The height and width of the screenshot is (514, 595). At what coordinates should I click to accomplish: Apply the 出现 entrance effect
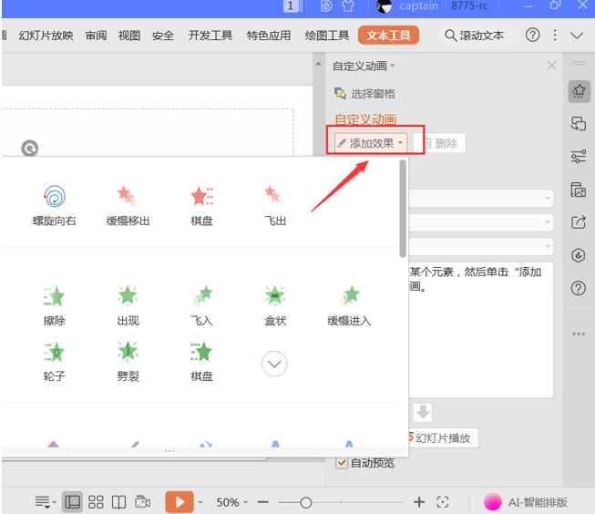pyautogui.click(x=128, y=305)
